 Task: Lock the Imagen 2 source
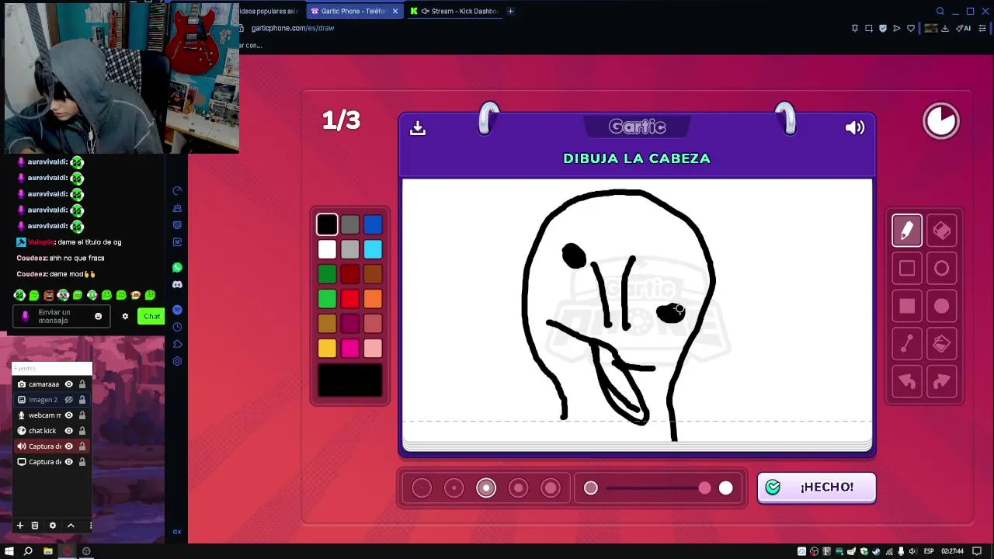click(x=82, y=400)
